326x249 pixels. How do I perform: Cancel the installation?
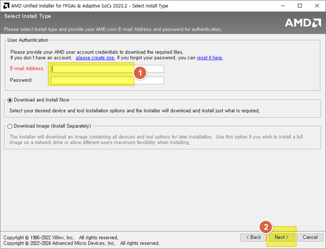tap(310, 237)
